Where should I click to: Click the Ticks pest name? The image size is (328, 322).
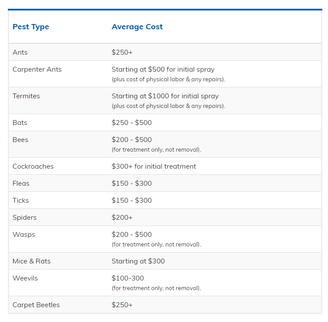(21, 201)
